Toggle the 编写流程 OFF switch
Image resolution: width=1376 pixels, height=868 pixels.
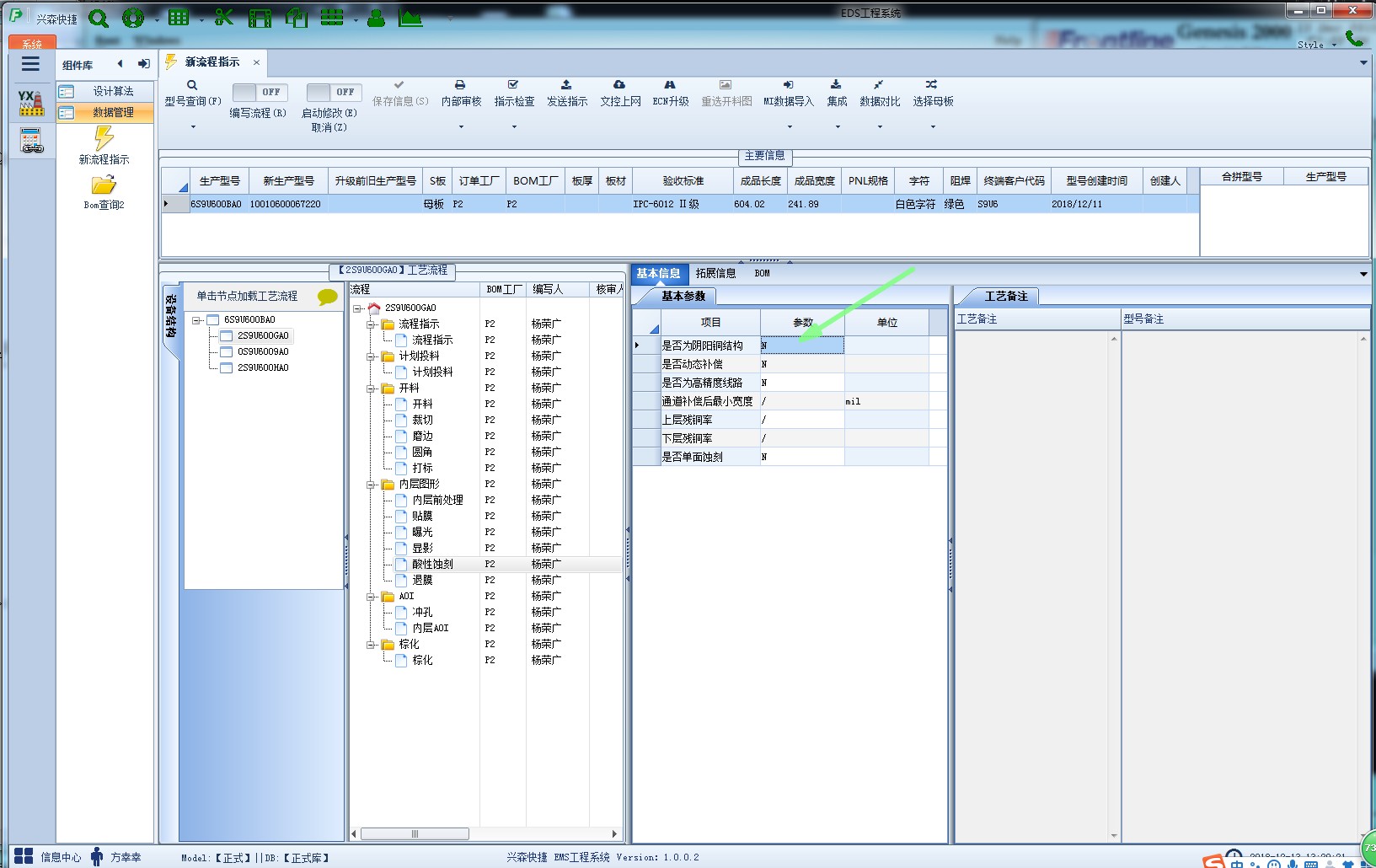coord(259,92)
